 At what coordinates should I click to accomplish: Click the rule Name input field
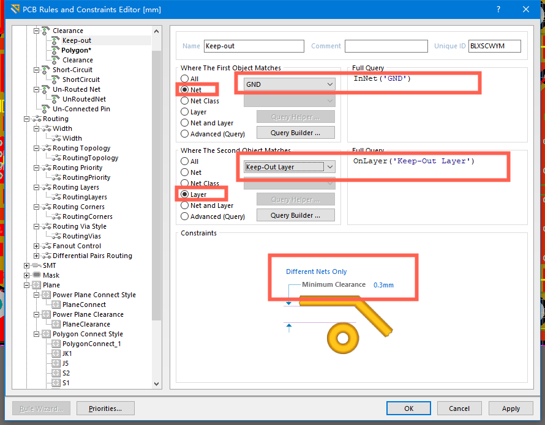[x=254, y=46]
